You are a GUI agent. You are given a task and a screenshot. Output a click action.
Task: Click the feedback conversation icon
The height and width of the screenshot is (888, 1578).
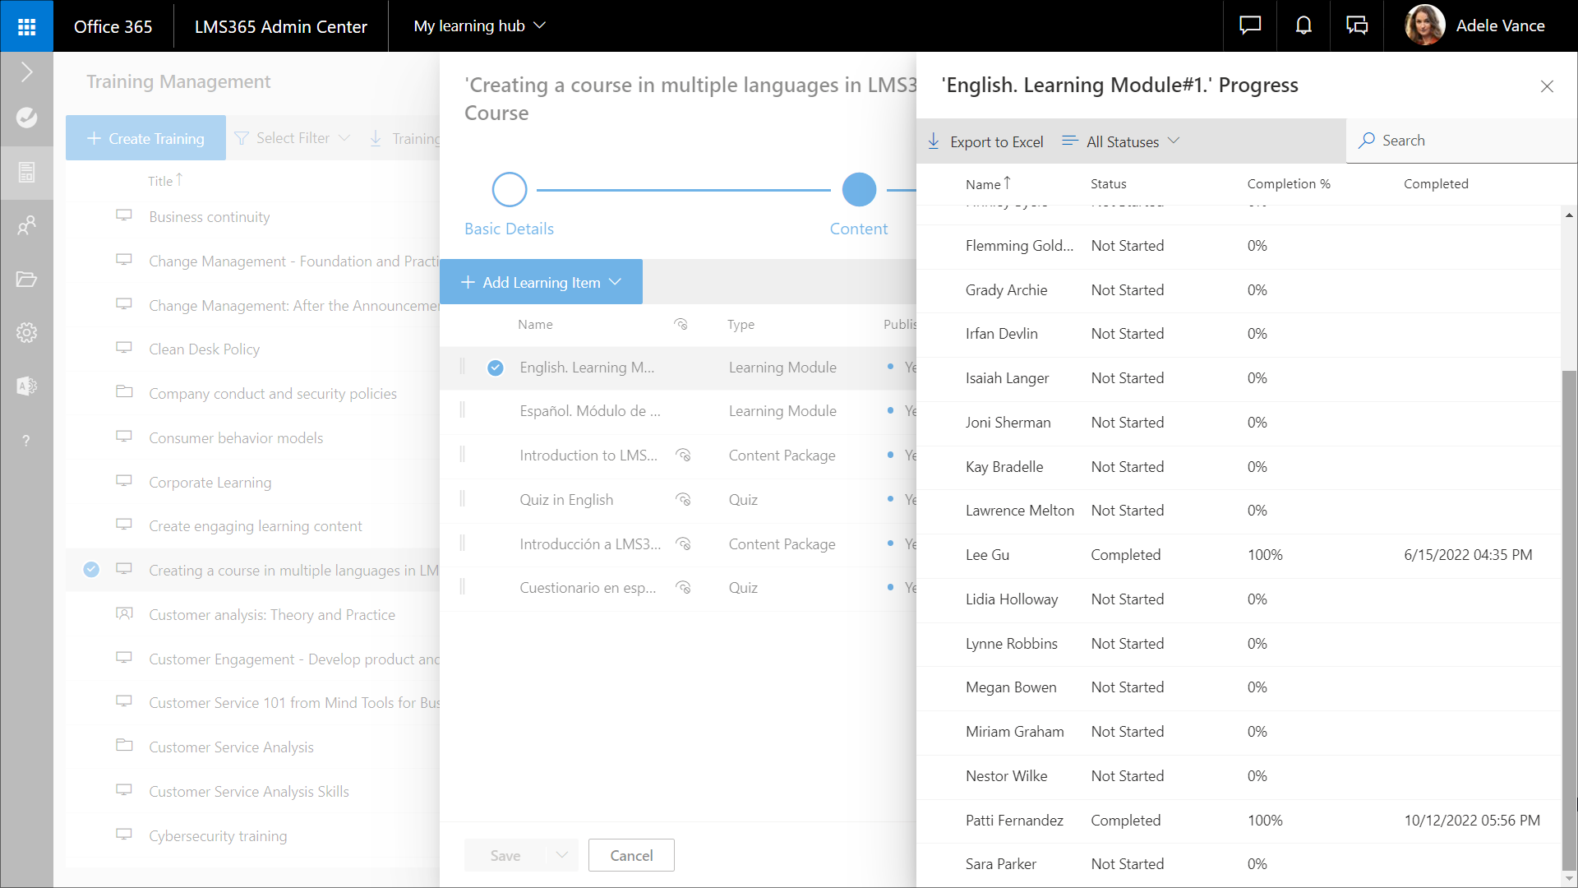tap(1357, 26)
